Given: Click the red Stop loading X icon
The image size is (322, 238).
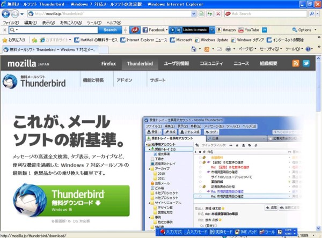Looking at the screenshot, I should (218, 14).
